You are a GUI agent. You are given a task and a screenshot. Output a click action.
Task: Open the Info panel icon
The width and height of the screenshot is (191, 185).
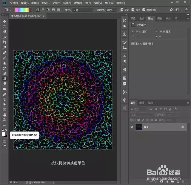(124, 34)
